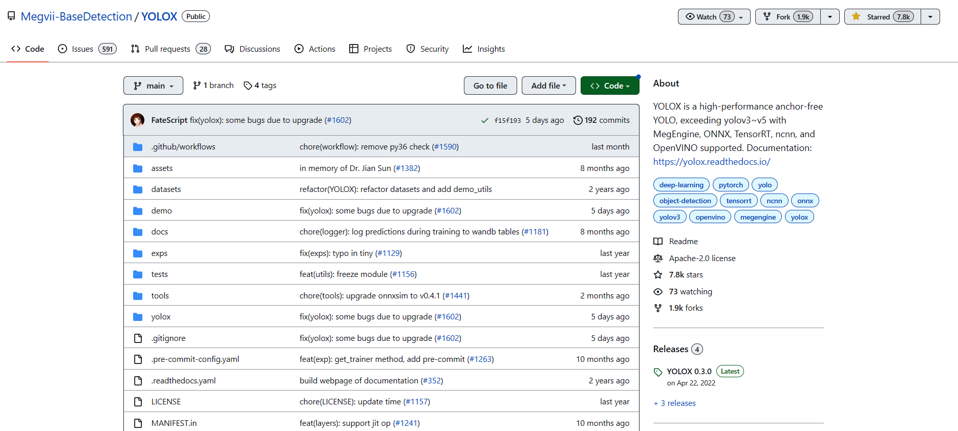
Task: Click the eye icon beside 73 watching
Action: pos(658,292)
